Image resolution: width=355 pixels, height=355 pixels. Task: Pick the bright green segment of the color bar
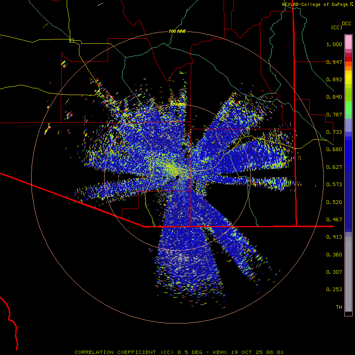(348, 108)
